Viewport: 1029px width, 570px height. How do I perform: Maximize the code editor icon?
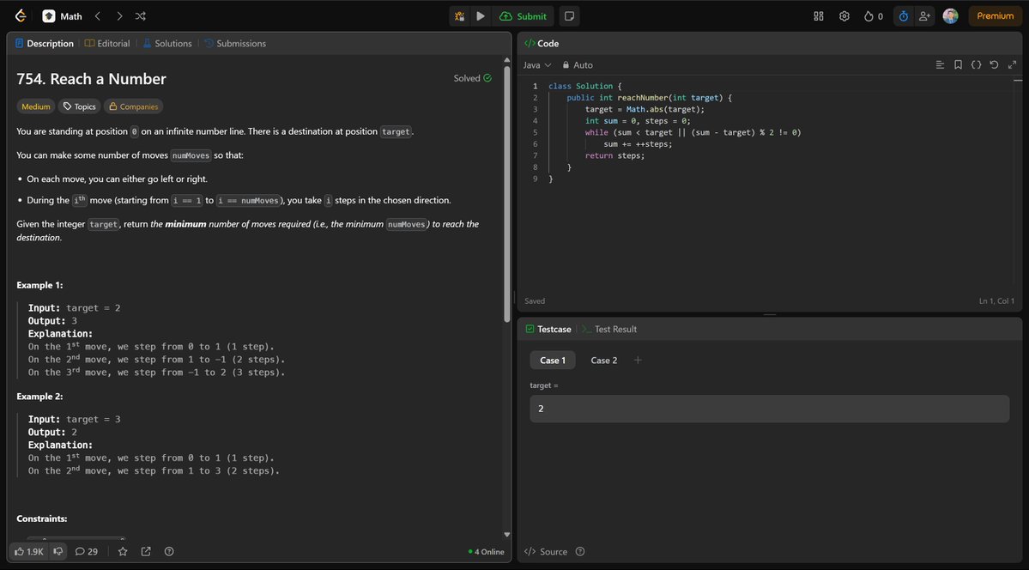[1012, 64]
